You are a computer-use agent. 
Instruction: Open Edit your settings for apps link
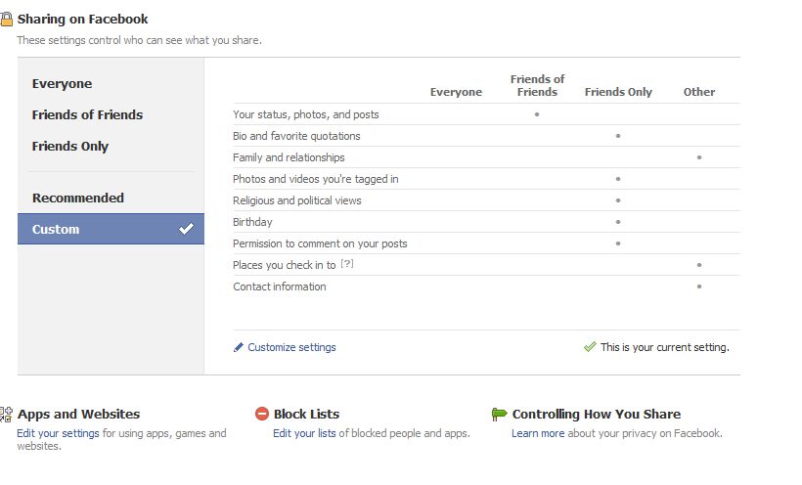tap(58, 433)
